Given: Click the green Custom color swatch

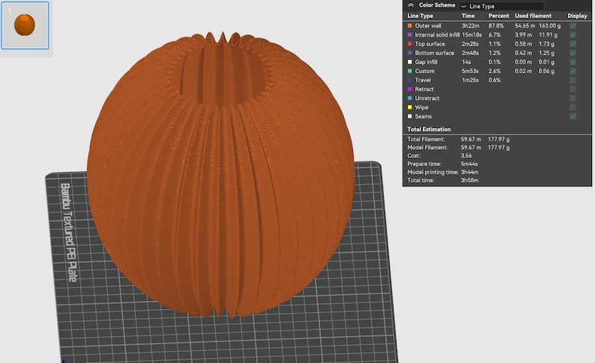Looking at the screenshot, I should pos(410,71).
